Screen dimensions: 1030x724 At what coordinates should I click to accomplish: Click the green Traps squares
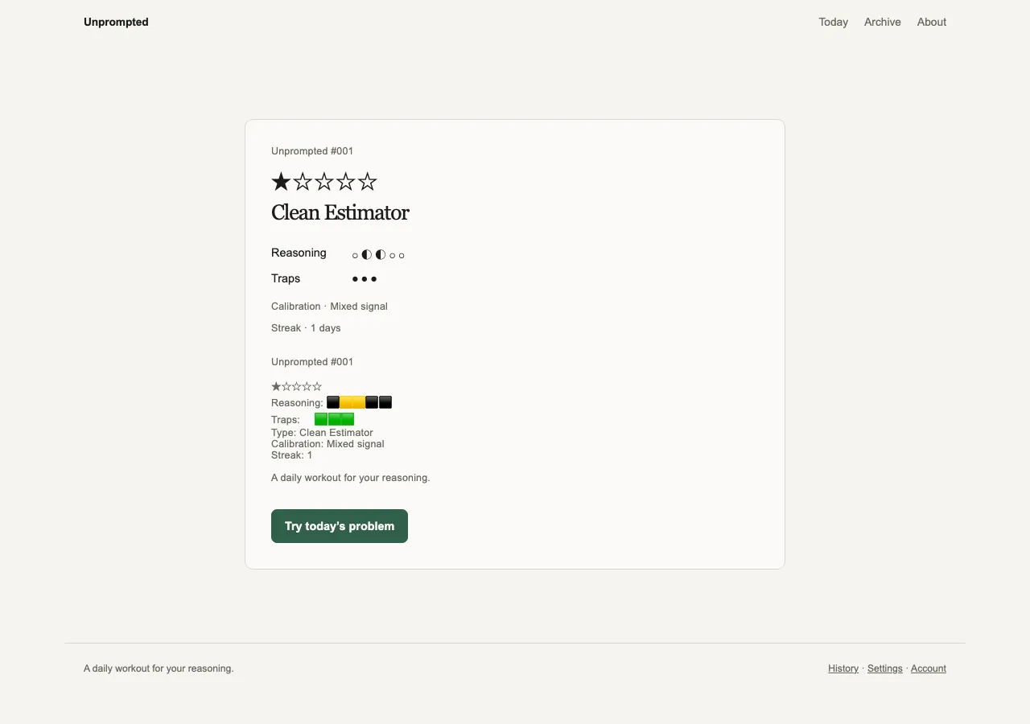tap(334, 419)
